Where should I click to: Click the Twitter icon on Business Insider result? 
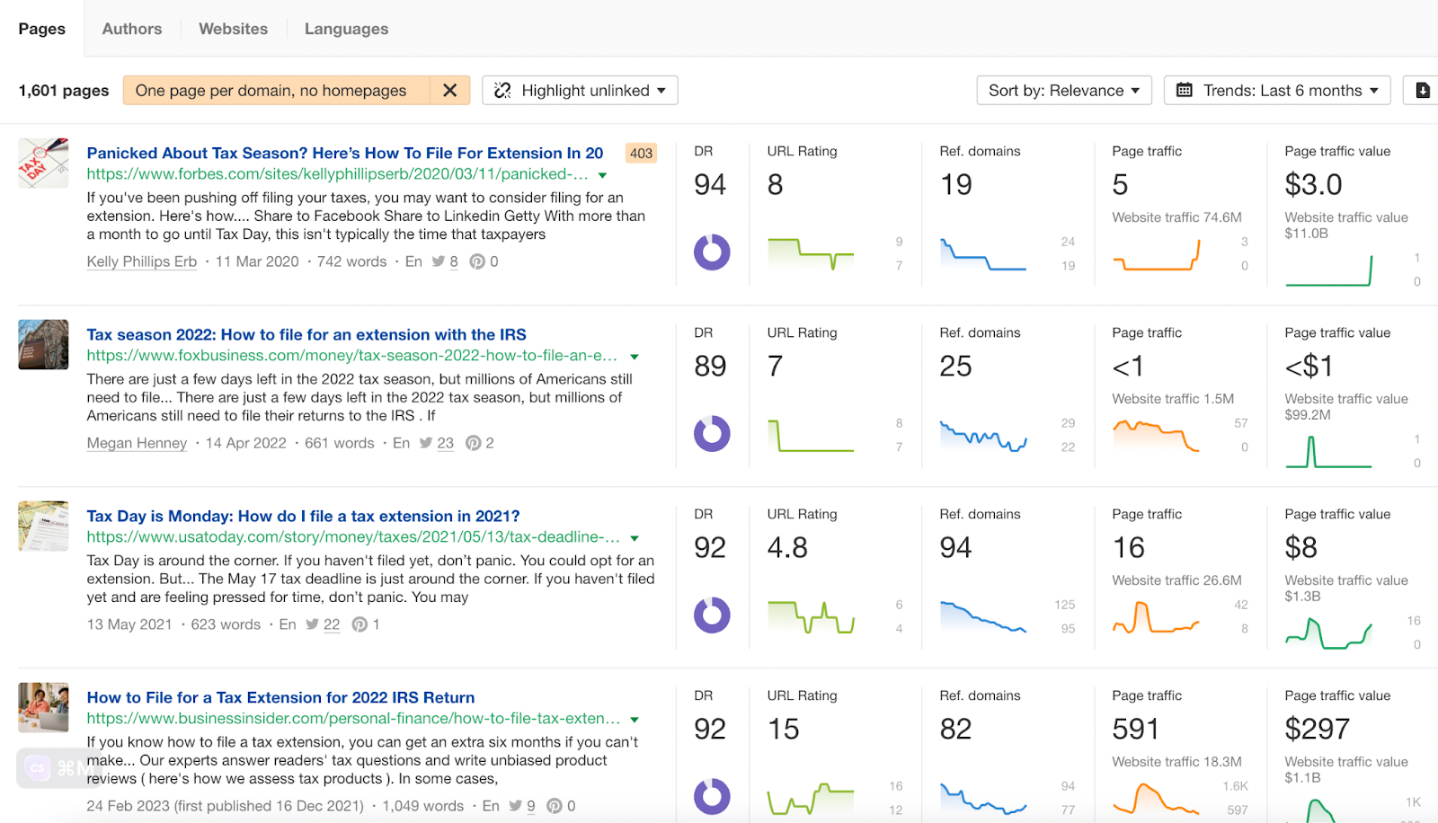tap(515, 806)
